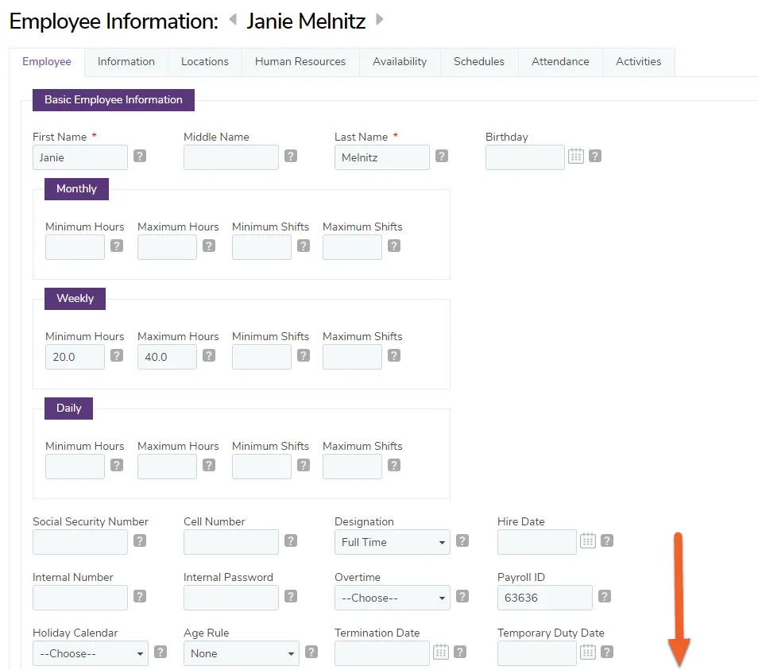Screen dimensions: 758x670
Task: Show help for Weekly Maximum Shifts
Action: click(394, 356)
